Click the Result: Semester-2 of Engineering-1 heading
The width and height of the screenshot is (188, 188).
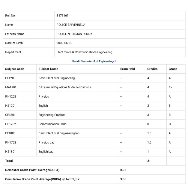pyautogui.click(x=94, y=61)
